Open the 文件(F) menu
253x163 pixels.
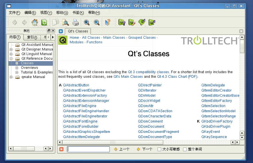[x=14, y=13]
